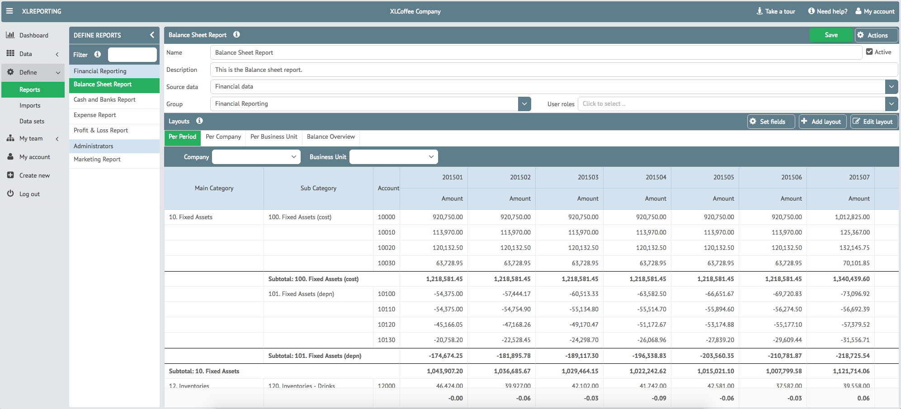Click account 10130 cell
Viewport: 901px width, 409px height.
click(x=387, y=340)
